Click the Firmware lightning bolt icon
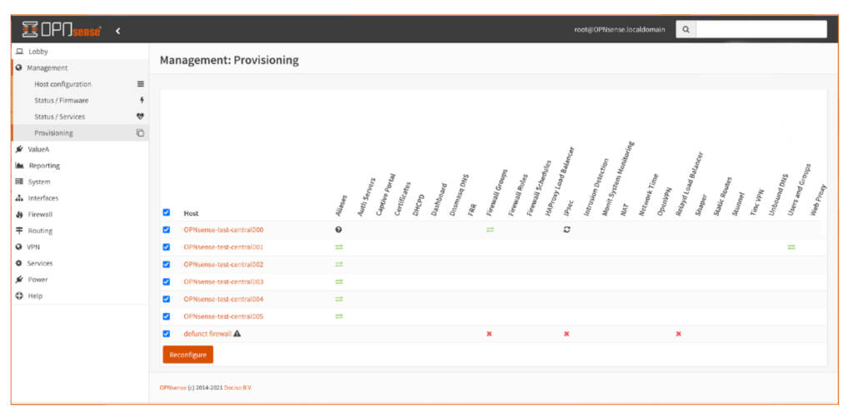Image resolution: width=853 pixels, height=418 pixels. pyautogui.click(x=142, y=101)
